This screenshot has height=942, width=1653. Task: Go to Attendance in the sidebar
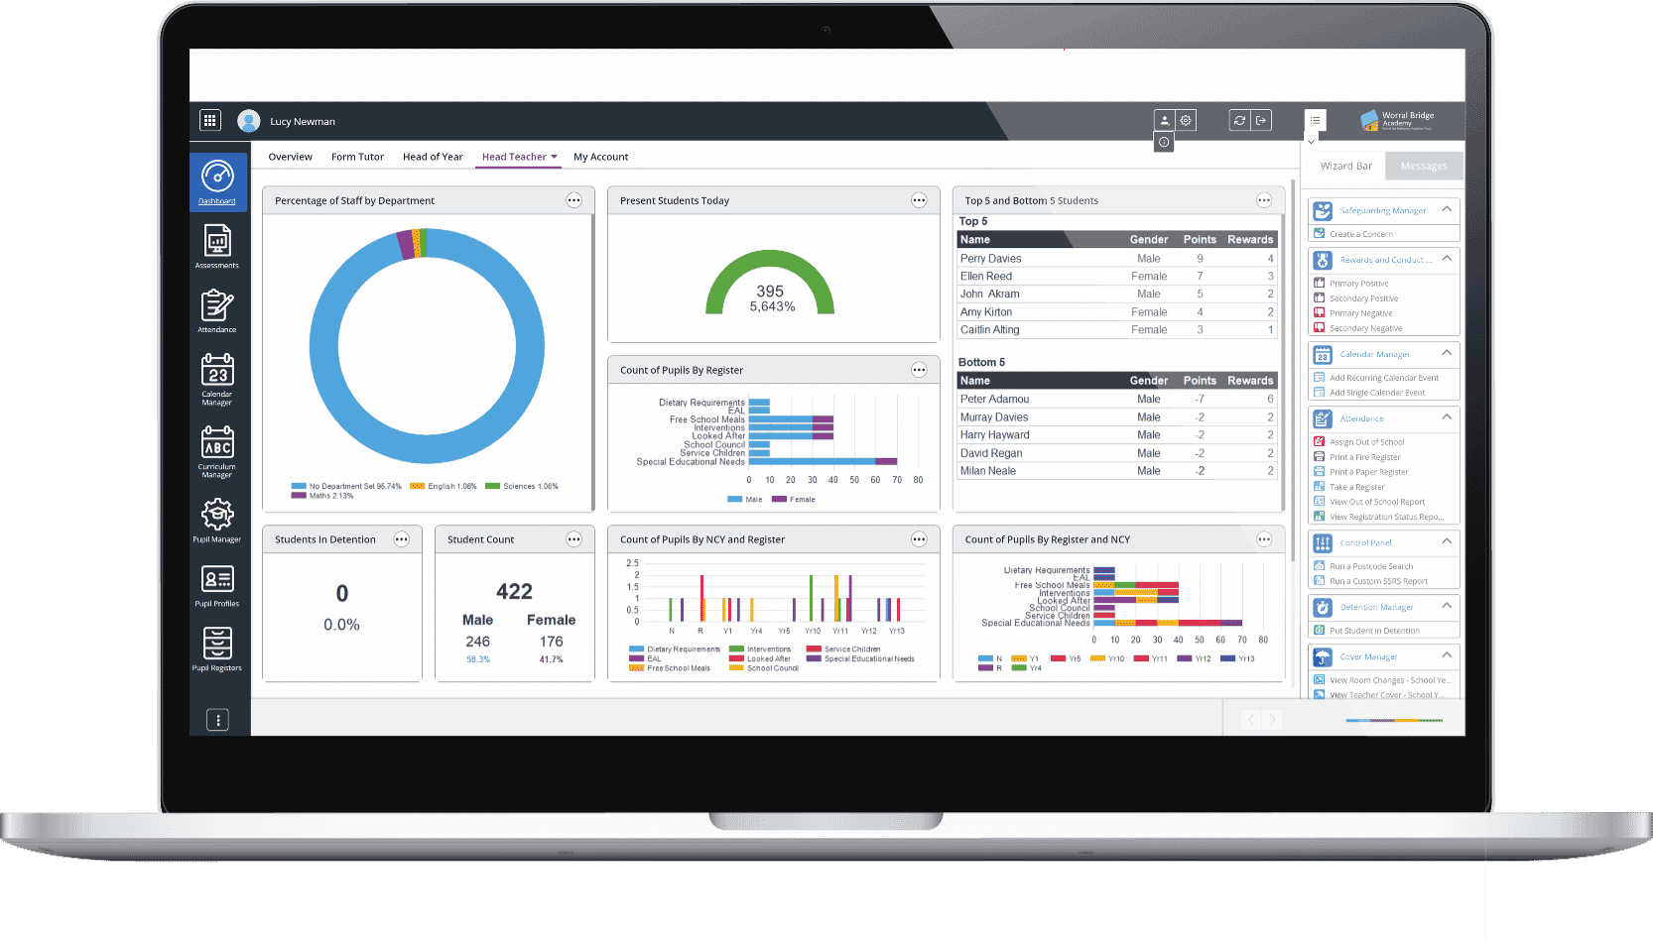[217, 311]
